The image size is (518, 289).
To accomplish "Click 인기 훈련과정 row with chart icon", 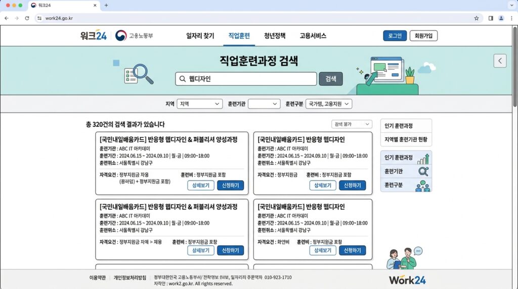I will pyautogui.click(x=406, y=158).
